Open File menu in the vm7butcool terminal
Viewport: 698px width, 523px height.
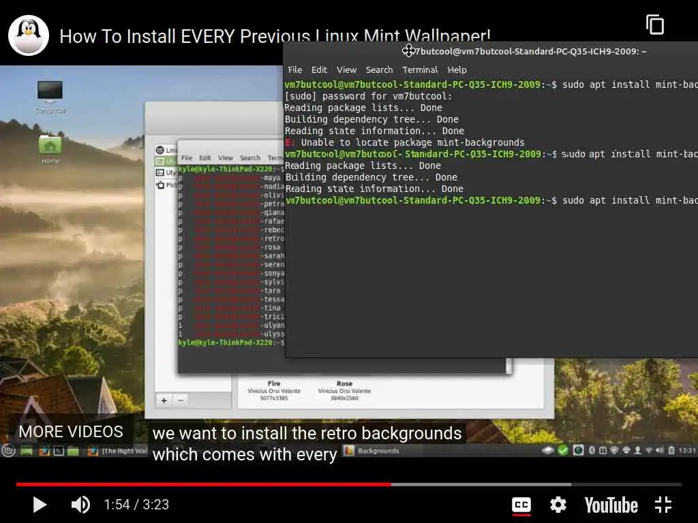coord(294,70)
